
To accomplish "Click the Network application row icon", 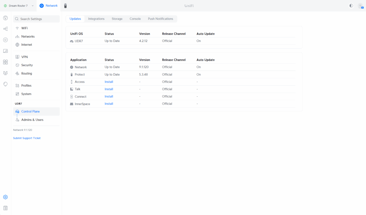I will coord(72,67).
